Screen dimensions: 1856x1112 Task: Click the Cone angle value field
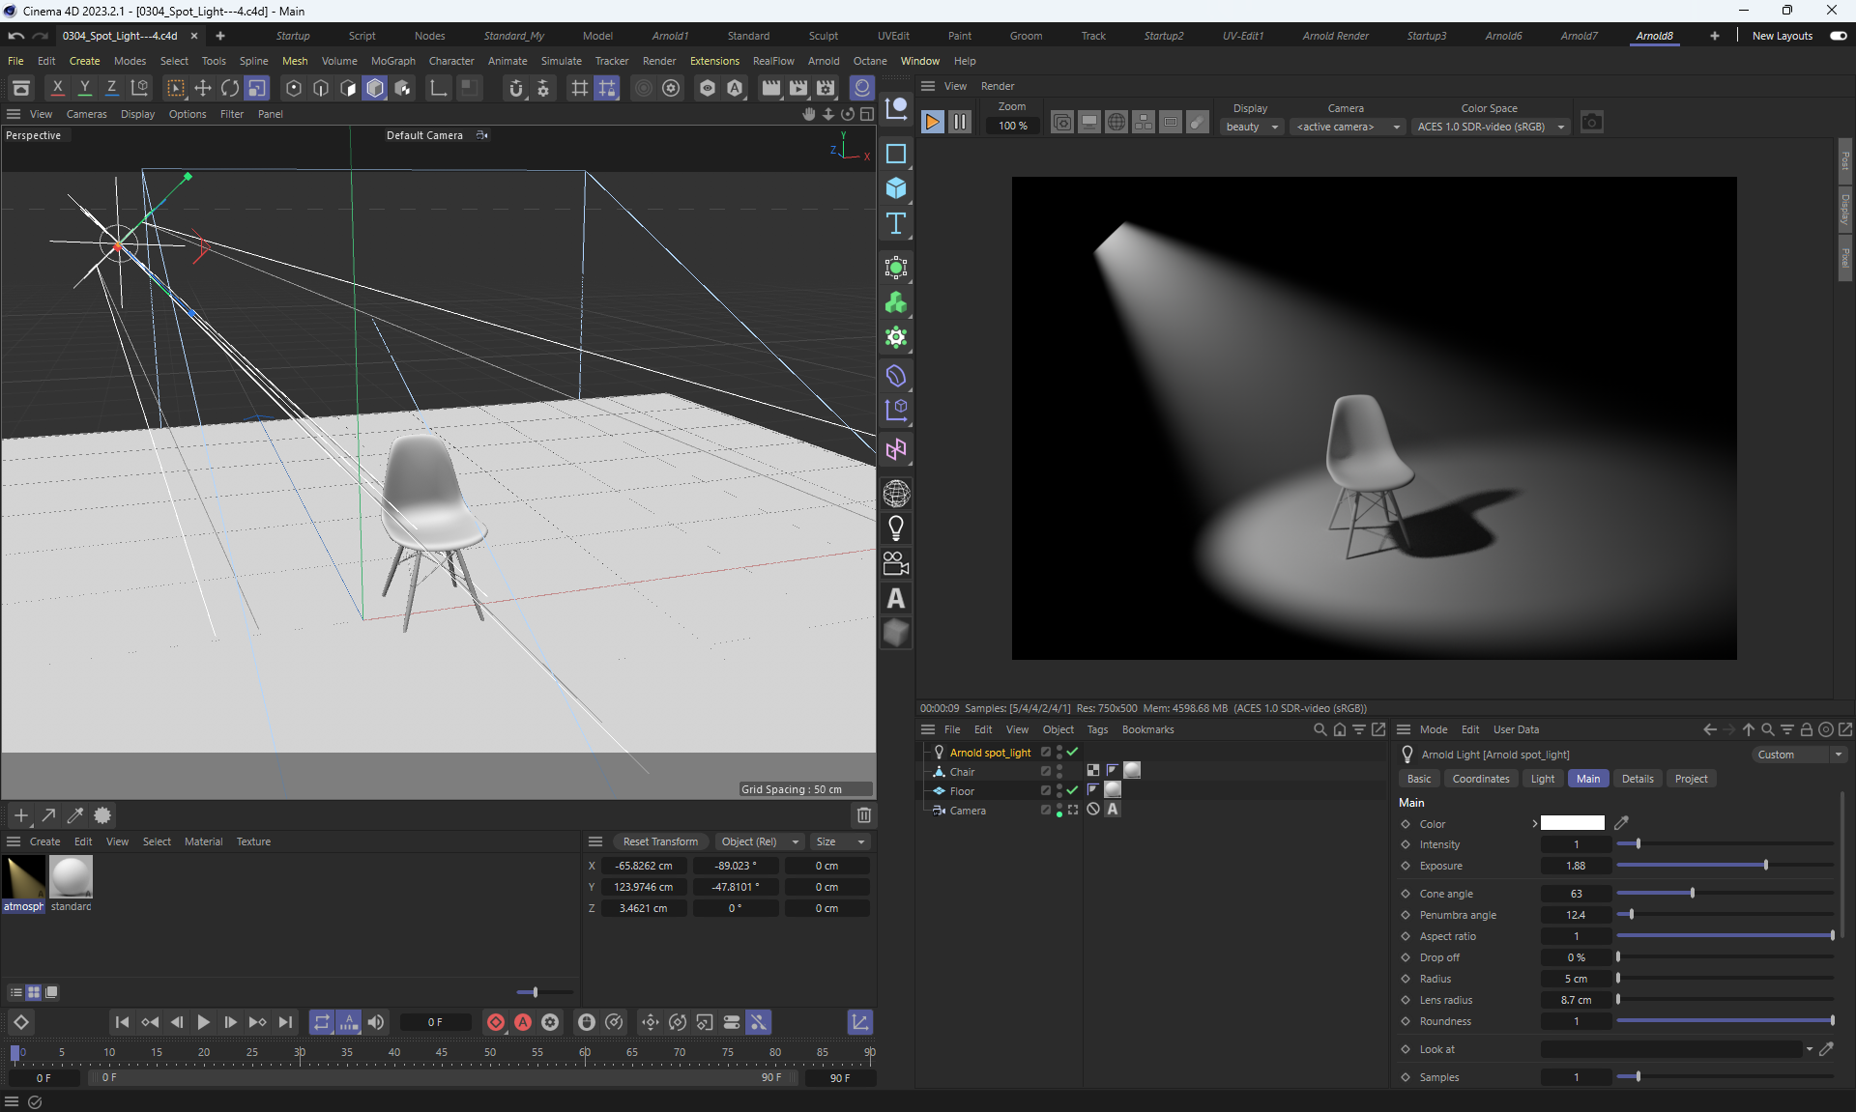pos(1576,894)
